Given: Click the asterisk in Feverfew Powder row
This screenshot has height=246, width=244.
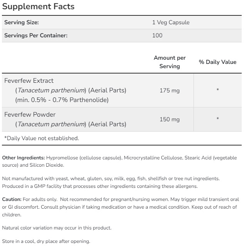Looking at the screenshot, I should 218,119.
